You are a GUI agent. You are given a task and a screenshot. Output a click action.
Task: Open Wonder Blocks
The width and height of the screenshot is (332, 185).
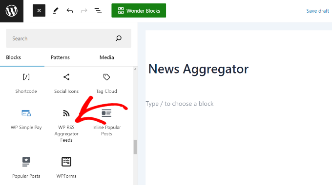(x=139, y=11)
